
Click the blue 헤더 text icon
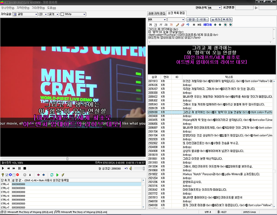tap(207, 25)
